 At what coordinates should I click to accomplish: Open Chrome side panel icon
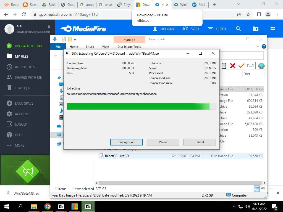(x=259, y=14)
